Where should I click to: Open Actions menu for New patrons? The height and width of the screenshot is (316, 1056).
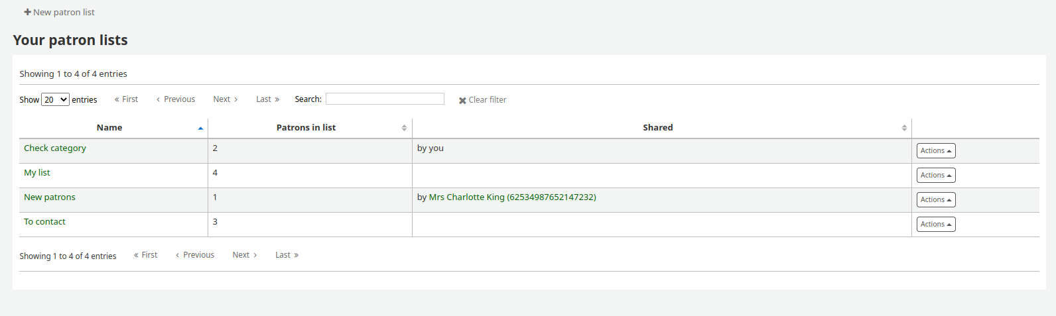point(936,200)
